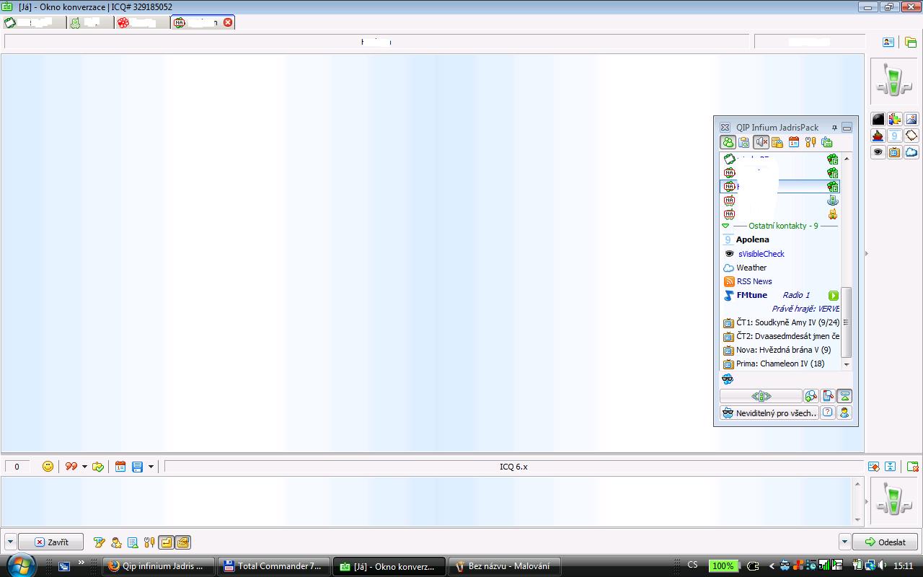Open quote options dropdown arrow

[x=84, y=467]
